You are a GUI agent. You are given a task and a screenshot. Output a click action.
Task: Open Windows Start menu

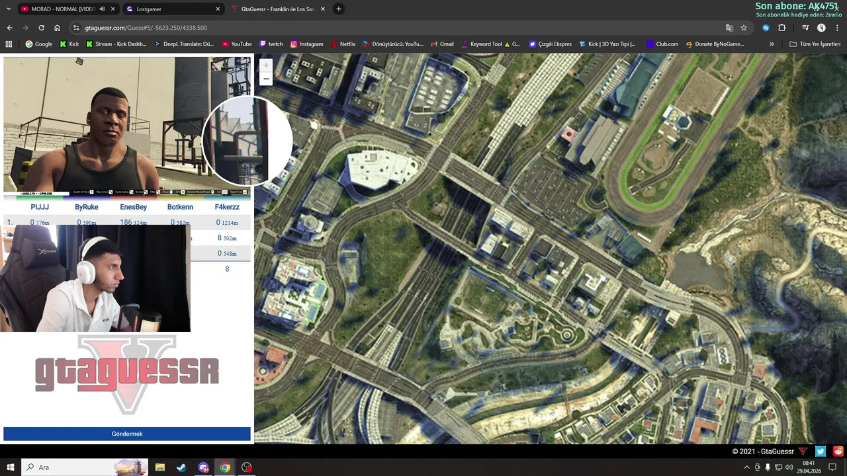click(x=10, y=467)
